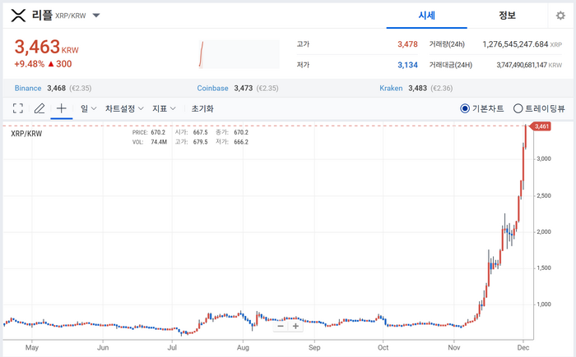Click the Binance price link
Viewport: 576px width, 357px height.
(x=29, y=88)
